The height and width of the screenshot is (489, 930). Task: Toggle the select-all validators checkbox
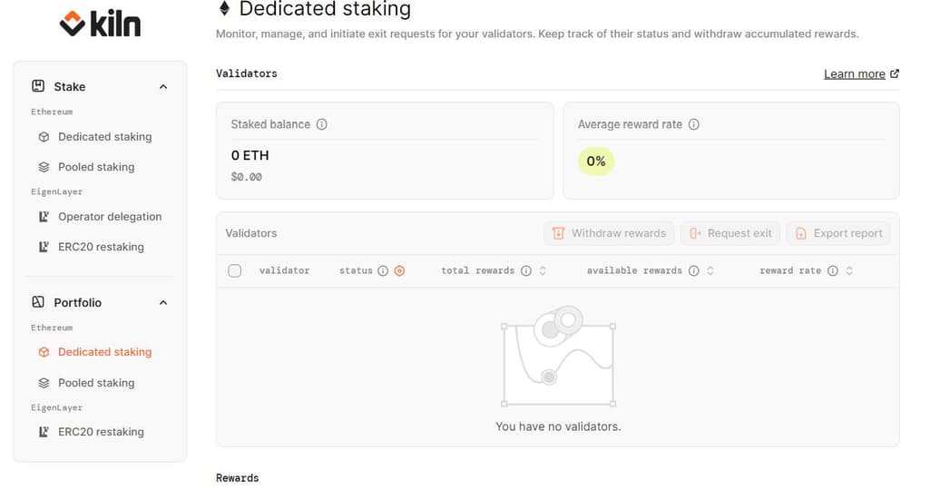[x=235, y=270]
